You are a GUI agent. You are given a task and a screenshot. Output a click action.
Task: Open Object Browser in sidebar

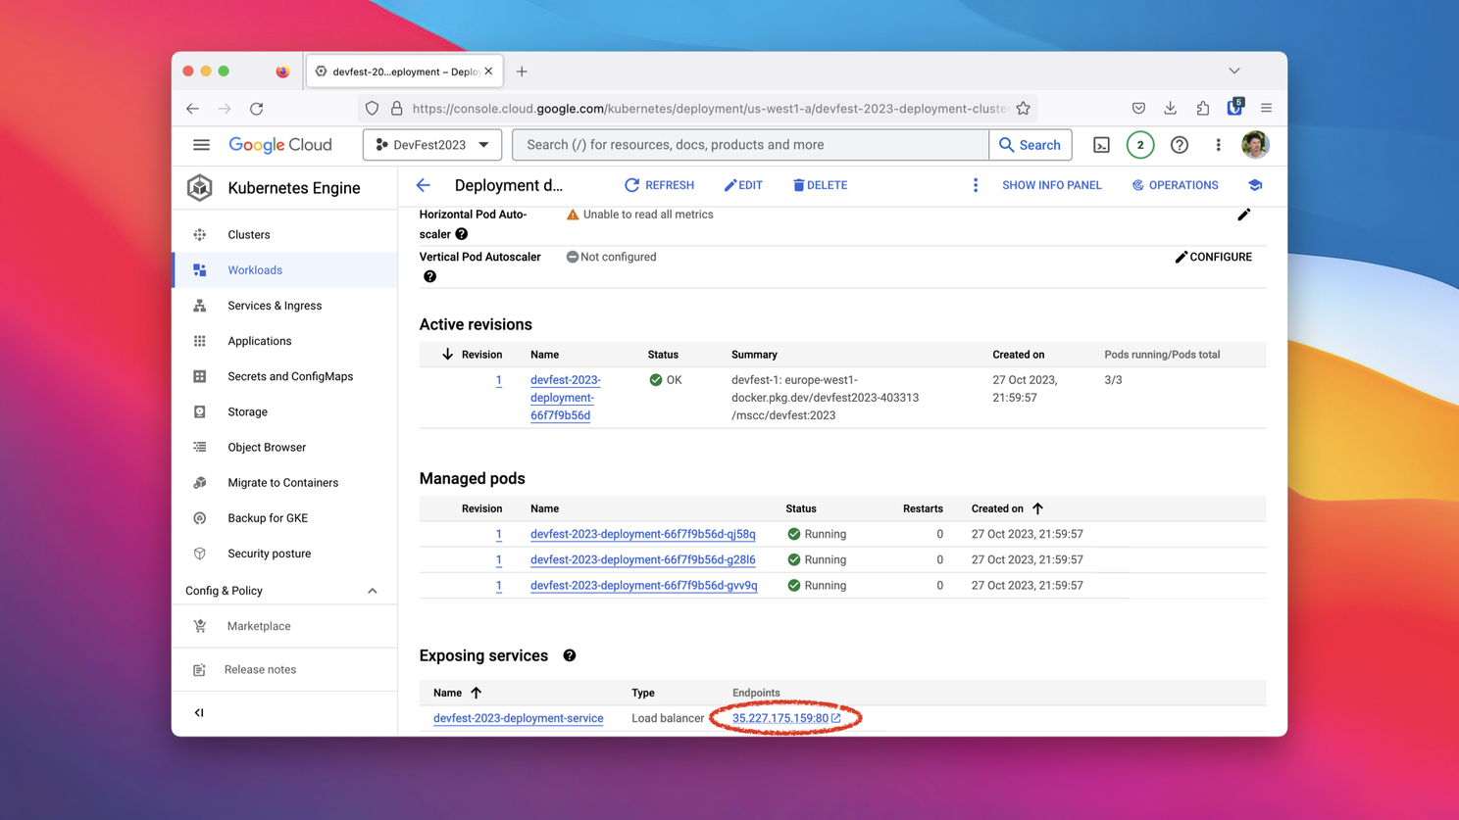click(x=284, y=447)
